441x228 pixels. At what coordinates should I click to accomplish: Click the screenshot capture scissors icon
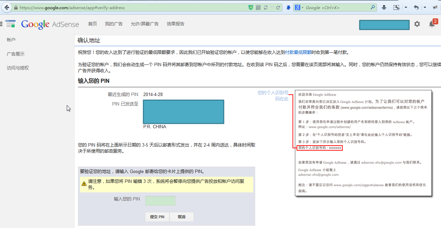click(x=396, y=7)
